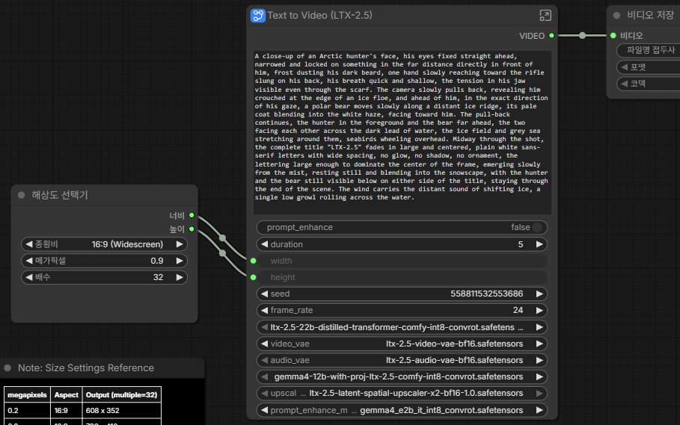Screen dimensions: 680x425
Task: Click the midpoint of the VIDEO link wire
Action: click(x=583, y=36)
